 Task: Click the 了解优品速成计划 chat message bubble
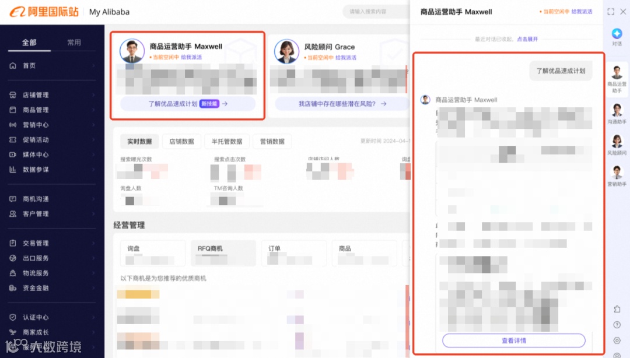coord(561,71)
